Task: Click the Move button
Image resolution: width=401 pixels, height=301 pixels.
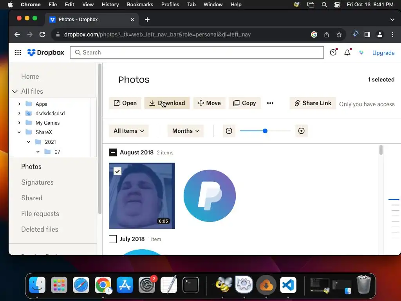Action: (x=209, y=103)
